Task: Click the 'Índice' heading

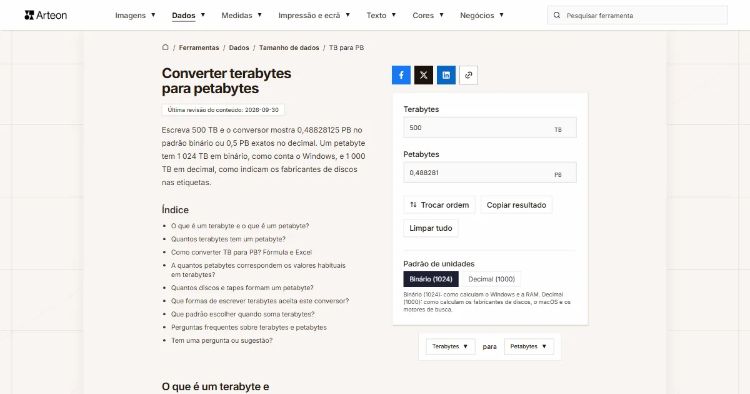Action: (x=175, y=210)
